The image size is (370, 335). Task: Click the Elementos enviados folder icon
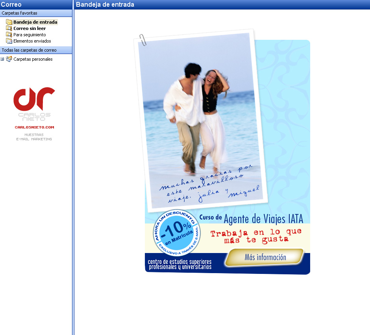point(9,41)
